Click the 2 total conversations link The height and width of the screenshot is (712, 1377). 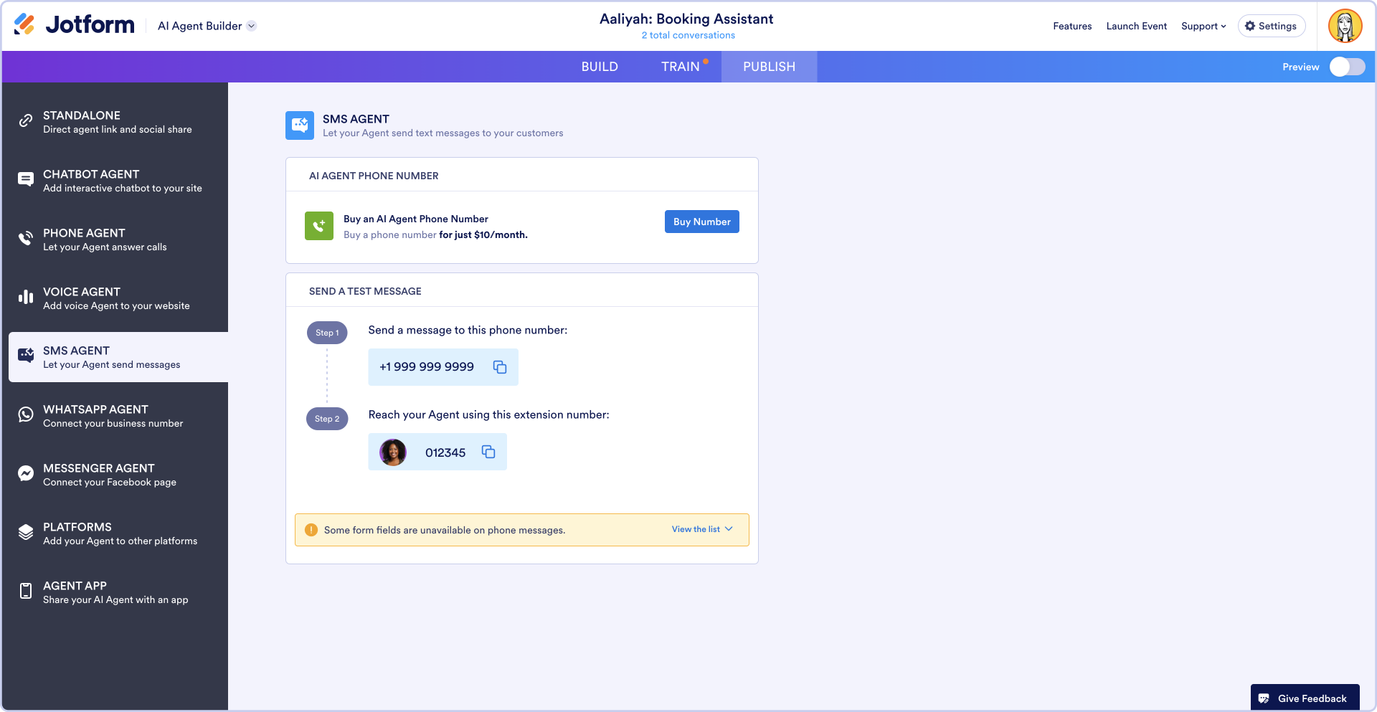point(688,35)
